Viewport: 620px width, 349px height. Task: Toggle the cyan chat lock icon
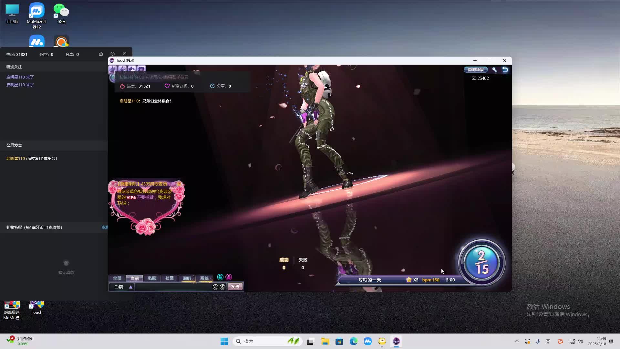(220, 277)
